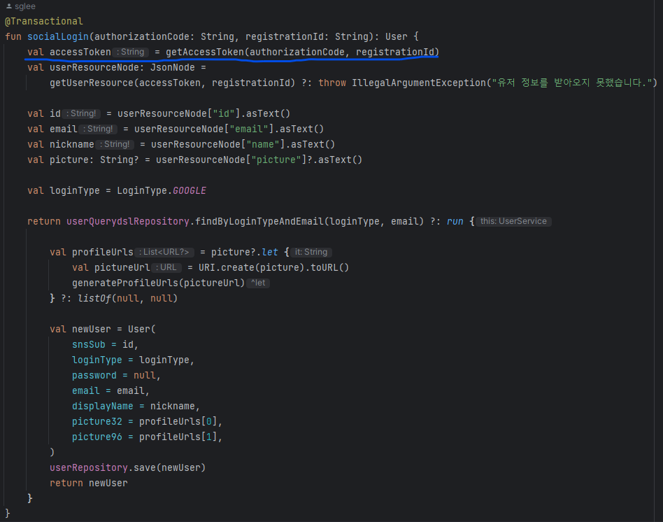Screen dimensions: 663x522
Task: Click the LoginType class reference
Action: click(142, 191)
